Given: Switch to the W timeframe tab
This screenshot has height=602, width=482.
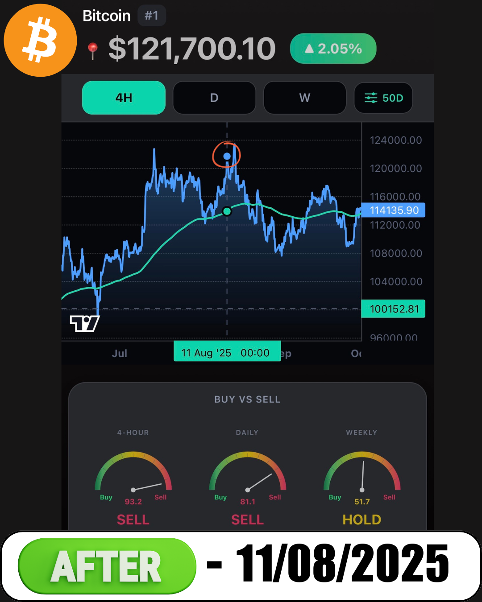Looking at the screenshot, I should [x=305, y=98].
